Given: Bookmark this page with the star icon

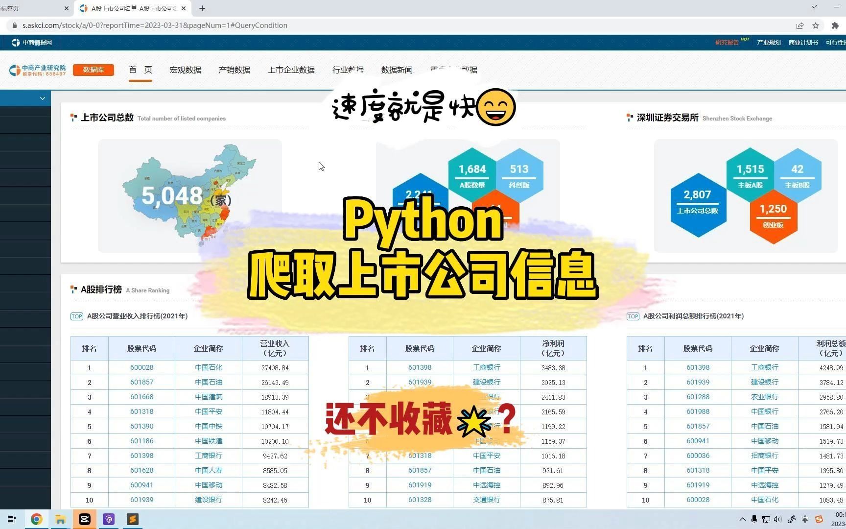Looking at the screenshot, I should pyautogui.click(x=816, y=25).
